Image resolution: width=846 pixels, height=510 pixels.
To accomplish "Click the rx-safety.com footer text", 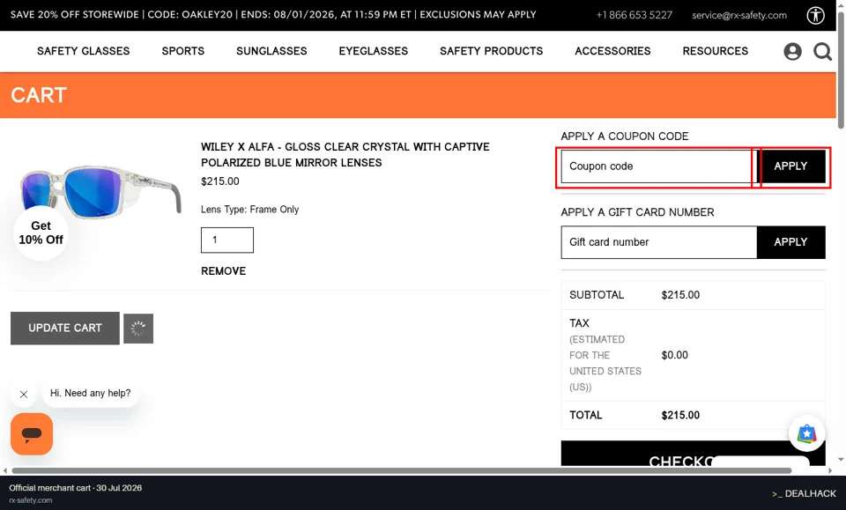I will (x=31, y=500).
